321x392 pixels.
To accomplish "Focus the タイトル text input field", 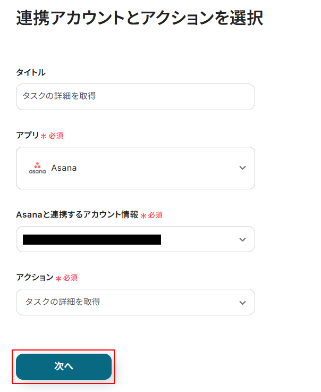I will click(135, 96).
